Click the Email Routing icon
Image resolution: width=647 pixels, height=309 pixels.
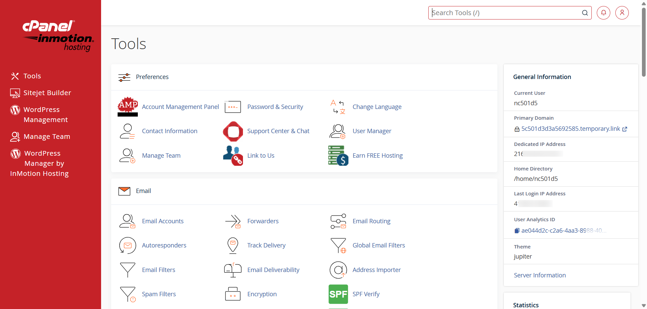point(338,221)
